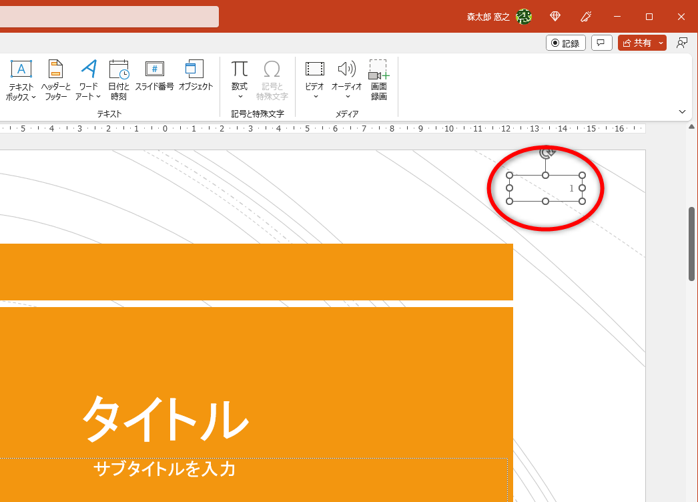Open the オーディオ dropdown arrow

click(347, 96)
